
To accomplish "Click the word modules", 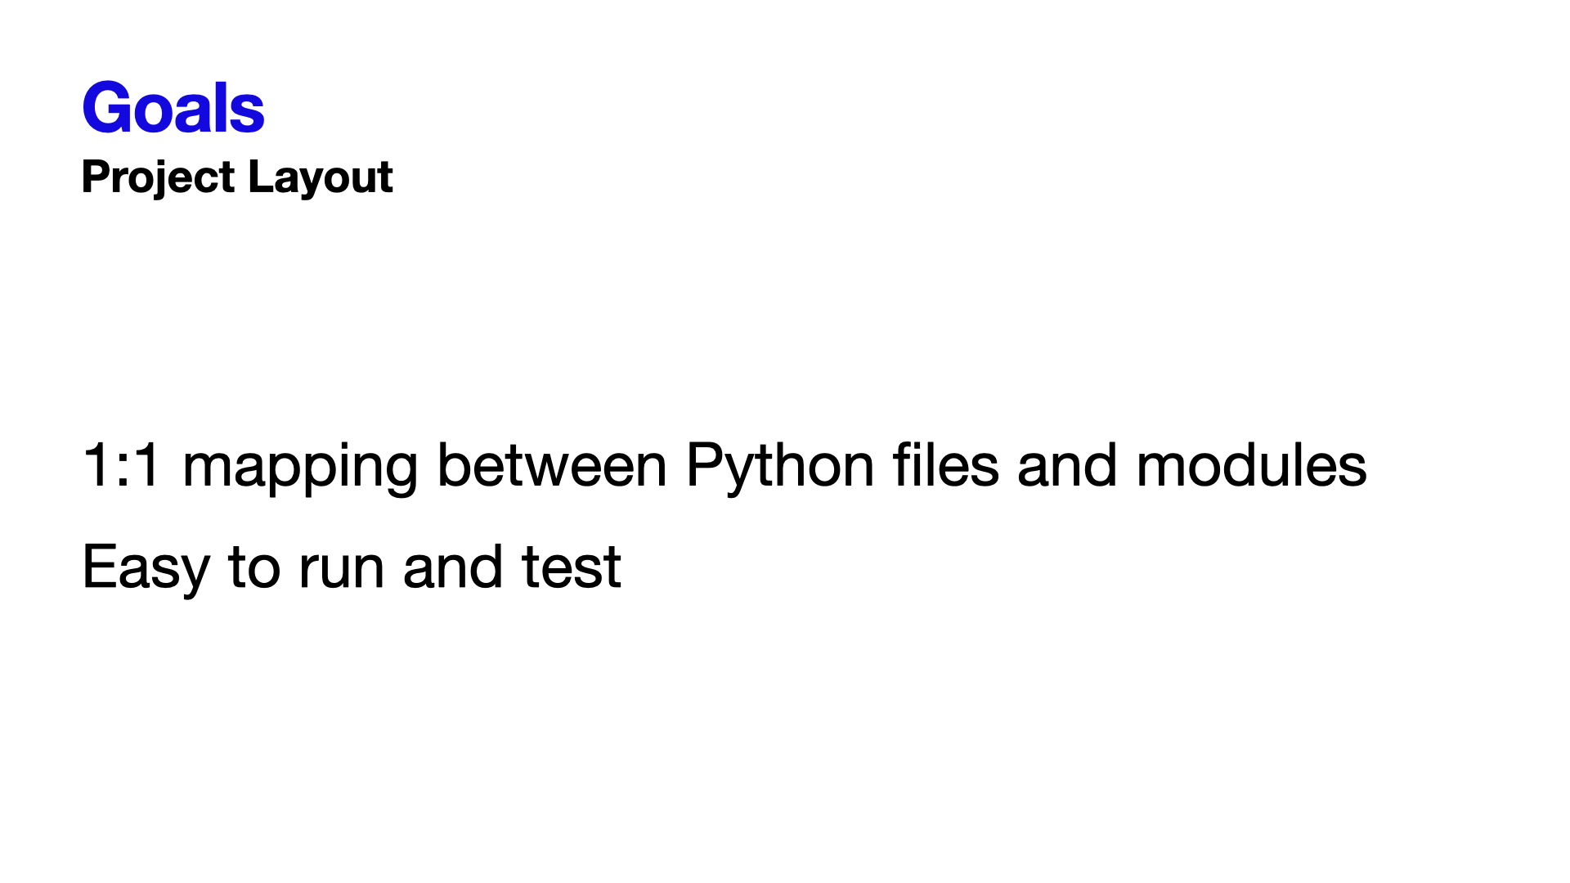I will coord(1251,465).
